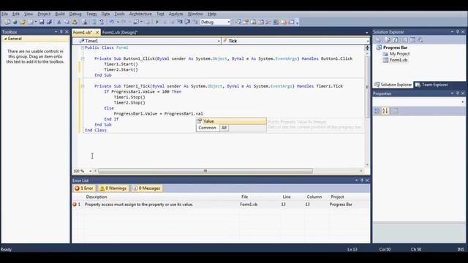The image size is (468, 263).
Task: Pin the Error List panel
Action: tap(362, 180)
